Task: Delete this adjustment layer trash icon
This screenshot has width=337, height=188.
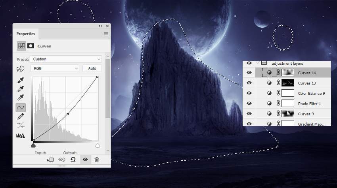Action: (96, 160)
